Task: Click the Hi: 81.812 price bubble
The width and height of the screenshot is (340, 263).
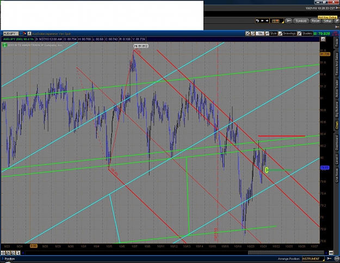Action: coord(141,46)
